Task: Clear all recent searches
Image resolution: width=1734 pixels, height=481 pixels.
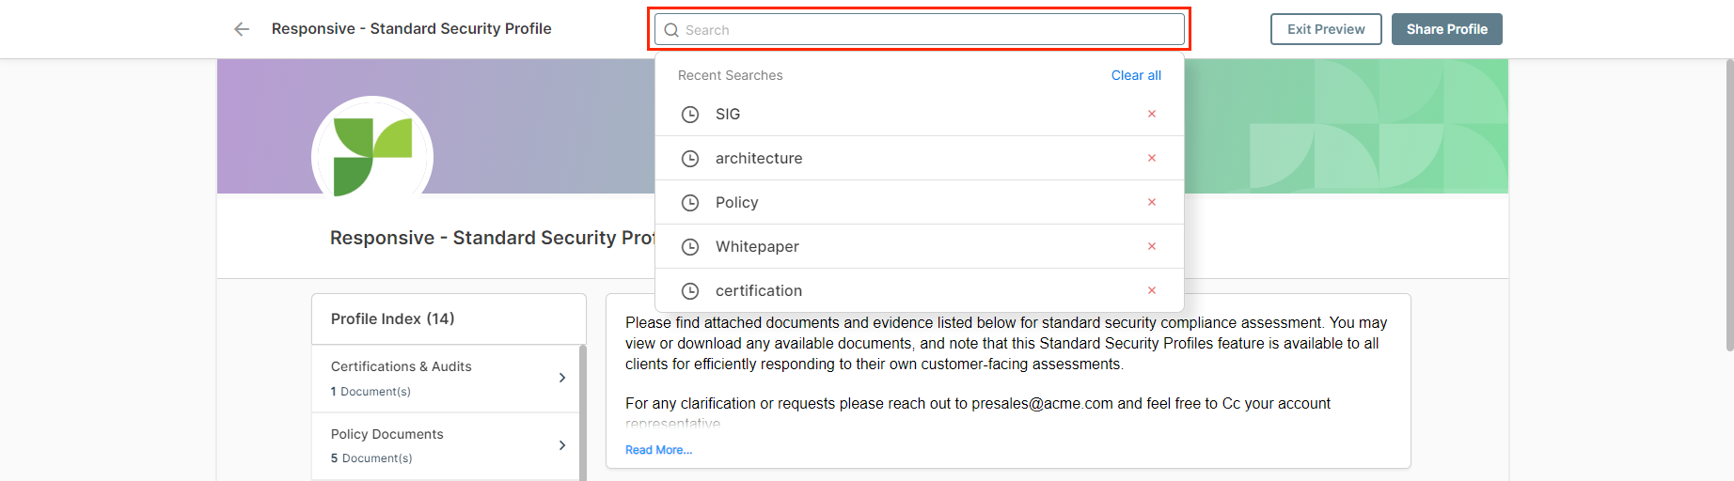Action: coord(1136,75)
